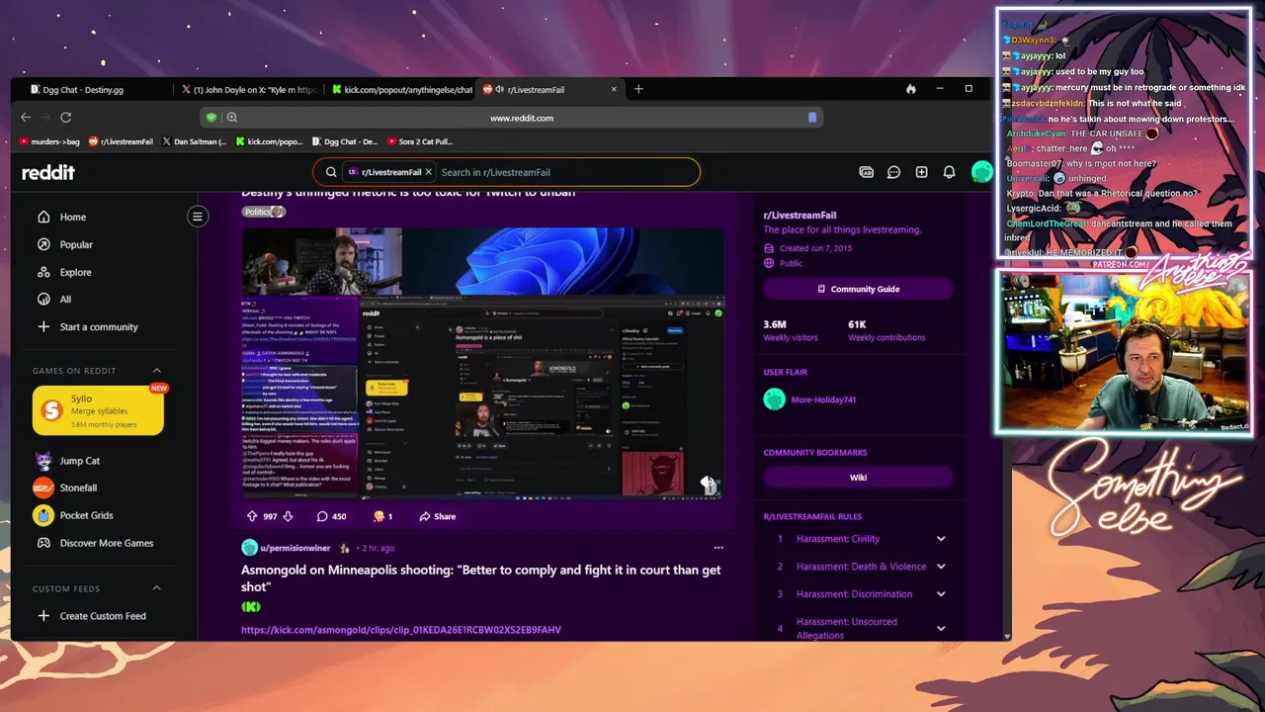Share the Destiny post
This screenshot has height=712, width=1265.
438,516
